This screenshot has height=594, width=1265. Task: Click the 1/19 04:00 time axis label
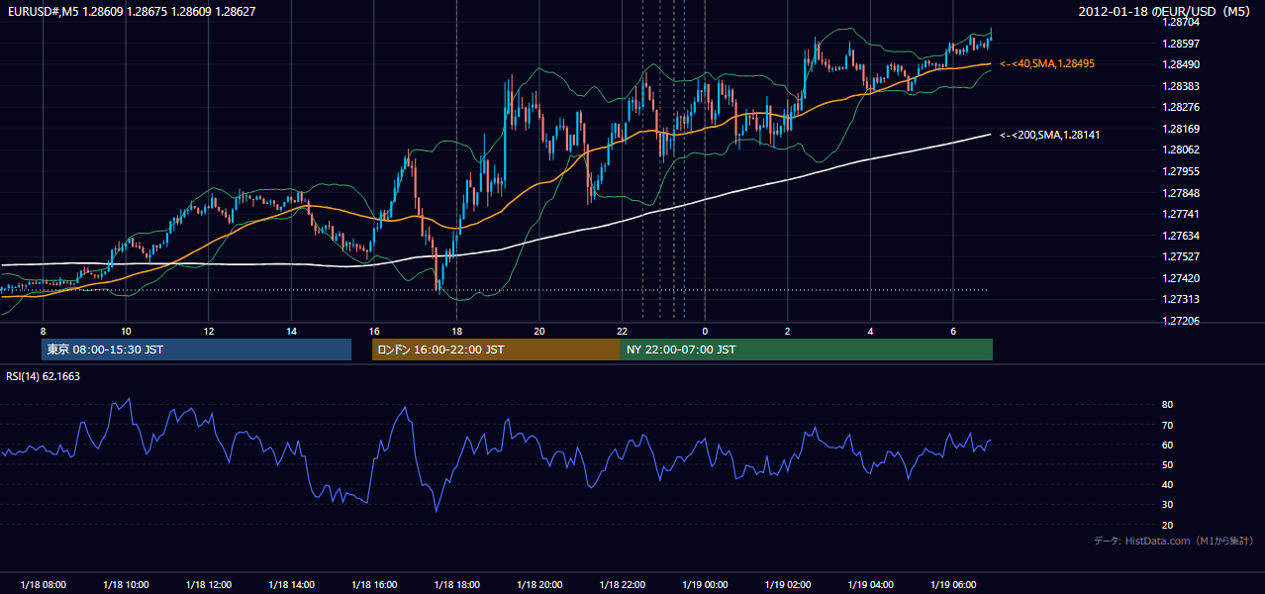pyautogui.click(x=870, y=585)
